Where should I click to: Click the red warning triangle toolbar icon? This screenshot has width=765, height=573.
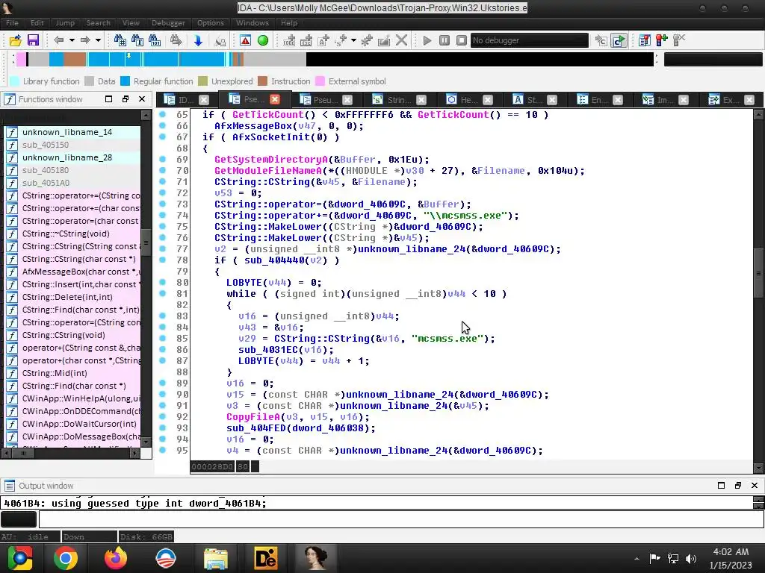click(245, 40)
